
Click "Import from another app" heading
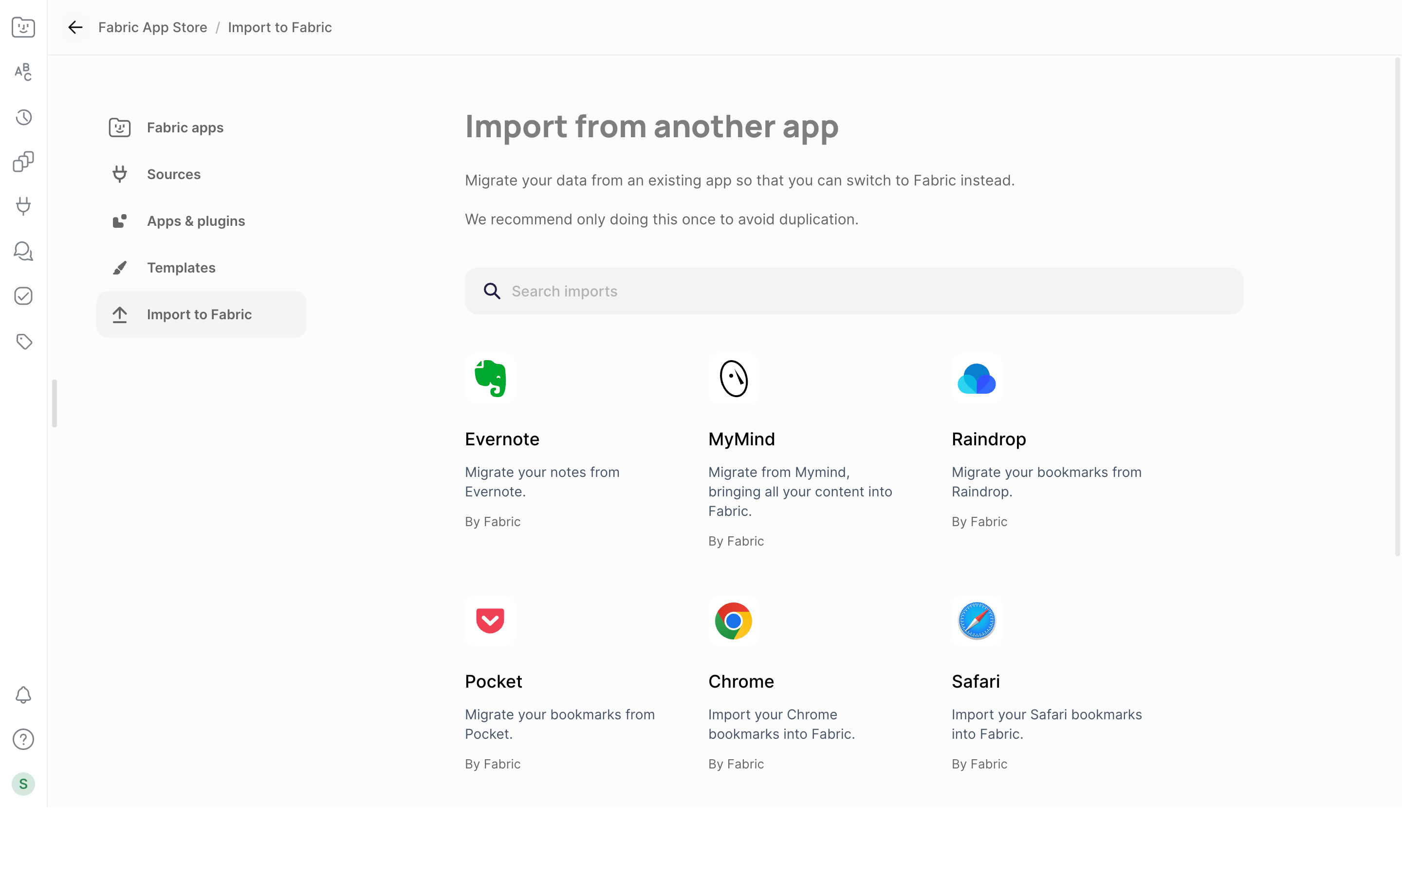coord(652,127)
